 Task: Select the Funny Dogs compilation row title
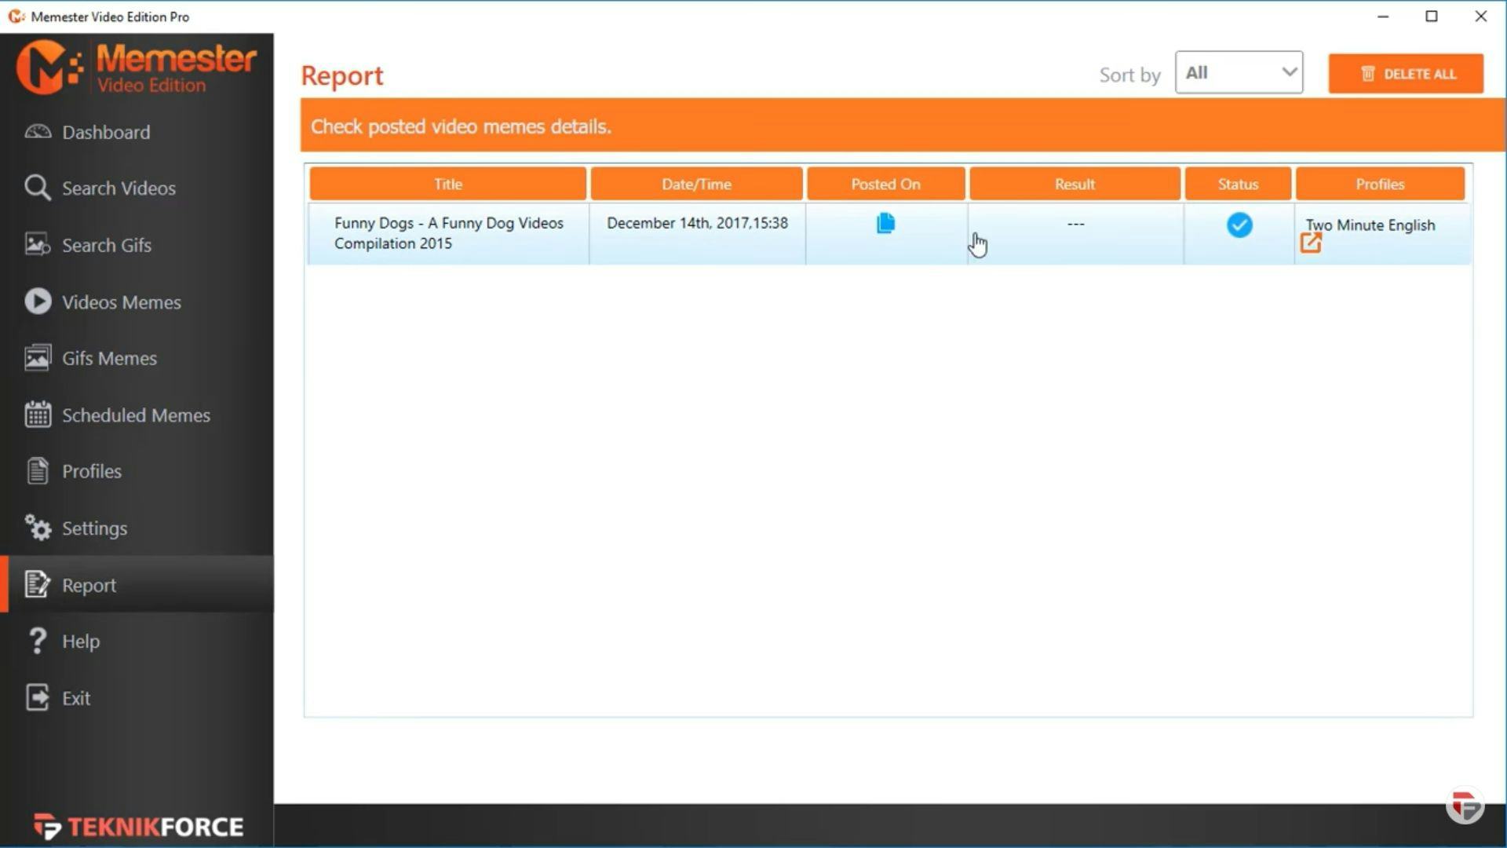448,233
